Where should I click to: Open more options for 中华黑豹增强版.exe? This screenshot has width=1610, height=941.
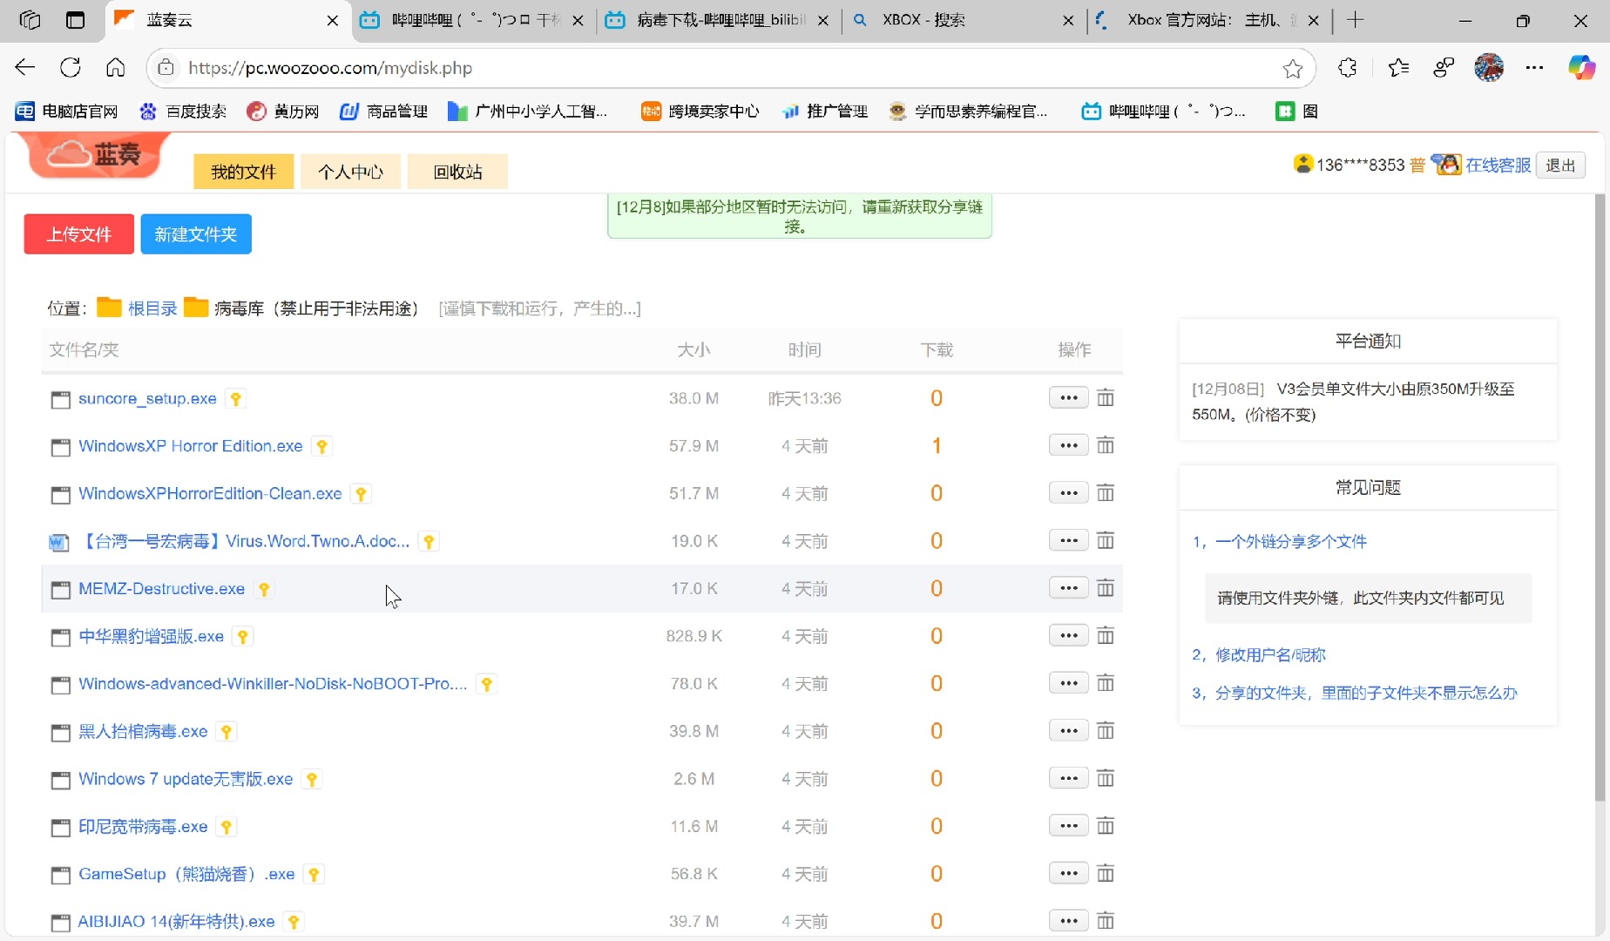coord(1069,636)
